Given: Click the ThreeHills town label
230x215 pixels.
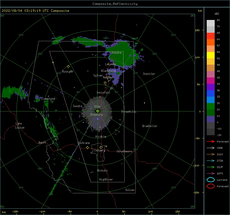Looking at the screenshot, I should click(129, 112).
